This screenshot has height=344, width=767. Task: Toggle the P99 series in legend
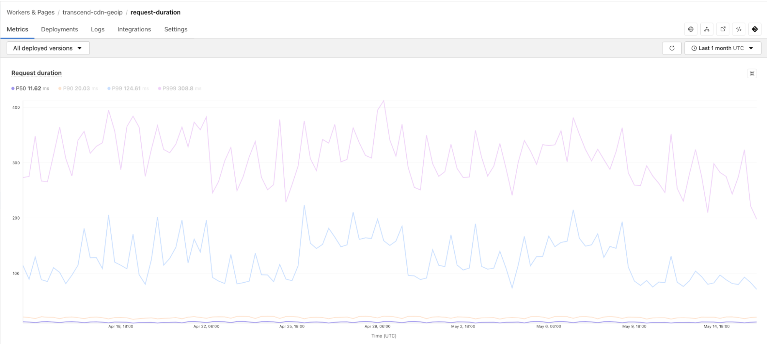pyautogui.click(x=128, y=88)
